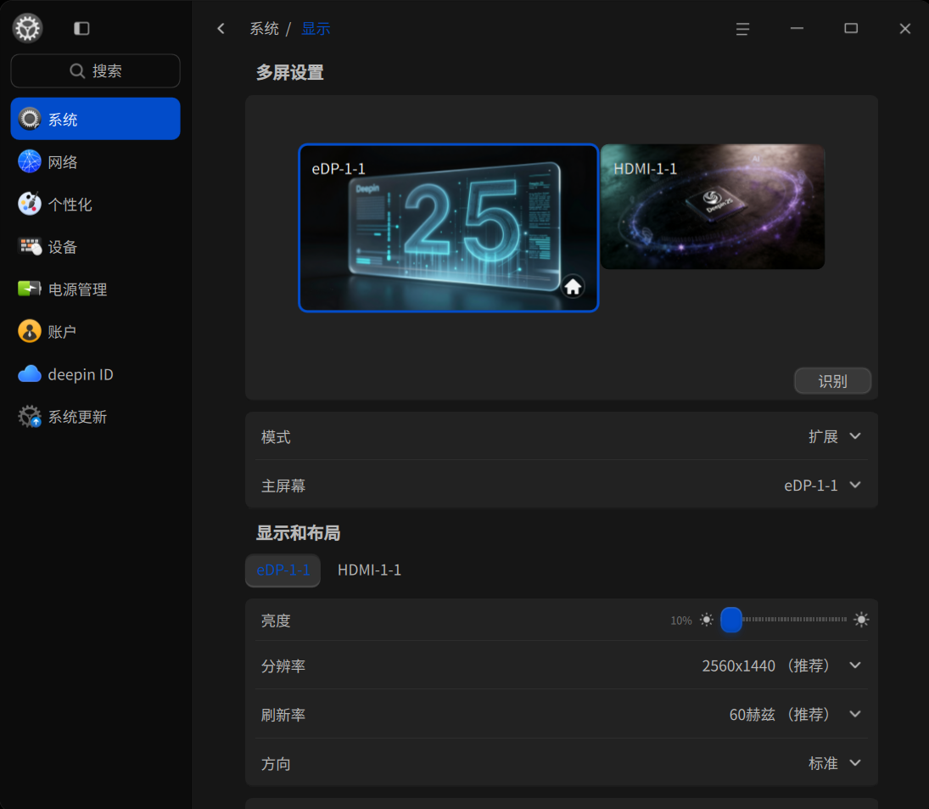Open the 模式 display mode dropdown

click(x=855, y=436)
